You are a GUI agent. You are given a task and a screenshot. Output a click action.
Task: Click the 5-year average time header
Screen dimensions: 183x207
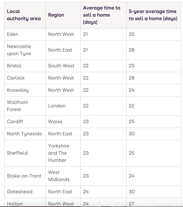[x=154, y=15]
